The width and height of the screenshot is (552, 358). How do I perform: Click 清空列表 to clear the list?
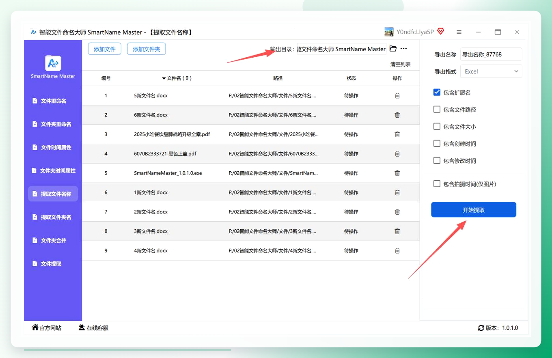[401, 64]
